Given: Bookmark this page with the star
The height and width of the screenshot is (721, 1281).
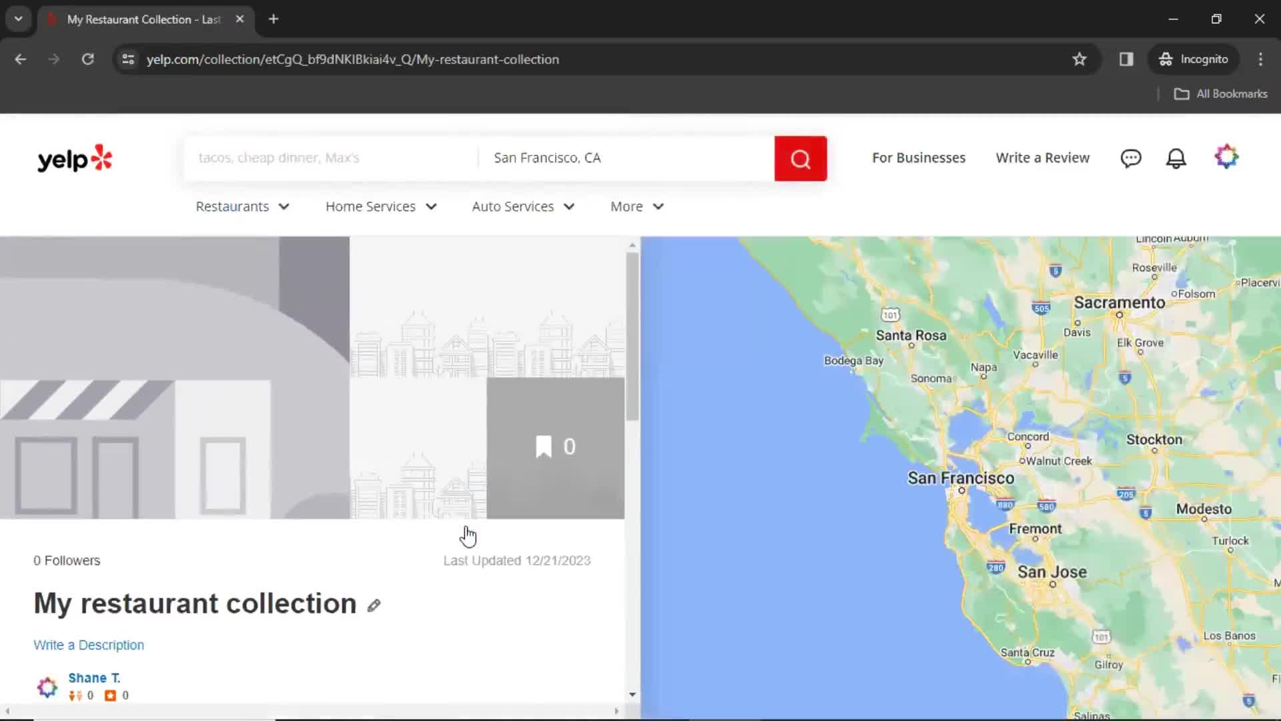Looking at the screenshot, I should coord(1080,59).
